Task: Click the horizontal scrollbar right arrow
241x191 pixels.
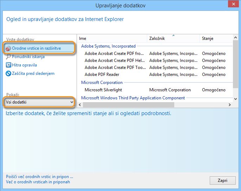Action: (230, 105)
